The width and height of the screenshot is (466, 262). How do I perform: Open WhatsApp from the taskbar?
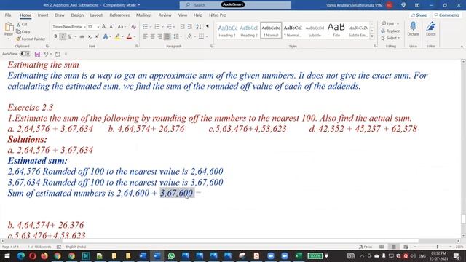[171, 255]
